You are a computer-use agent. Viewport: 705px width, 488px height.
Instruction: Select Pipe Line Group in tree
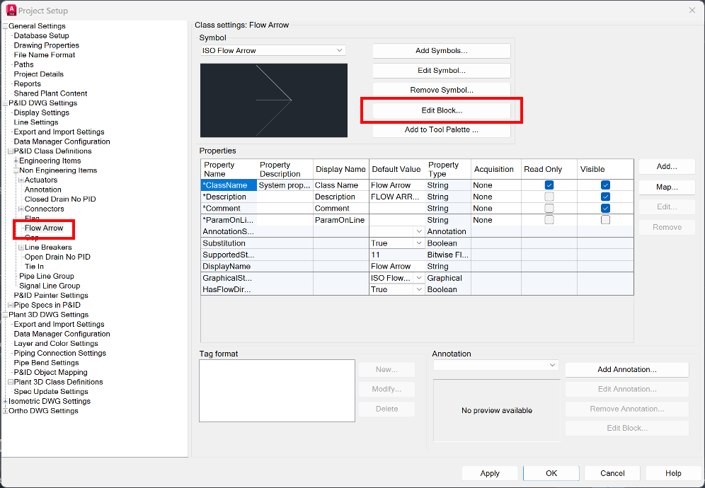pos(46,277)
